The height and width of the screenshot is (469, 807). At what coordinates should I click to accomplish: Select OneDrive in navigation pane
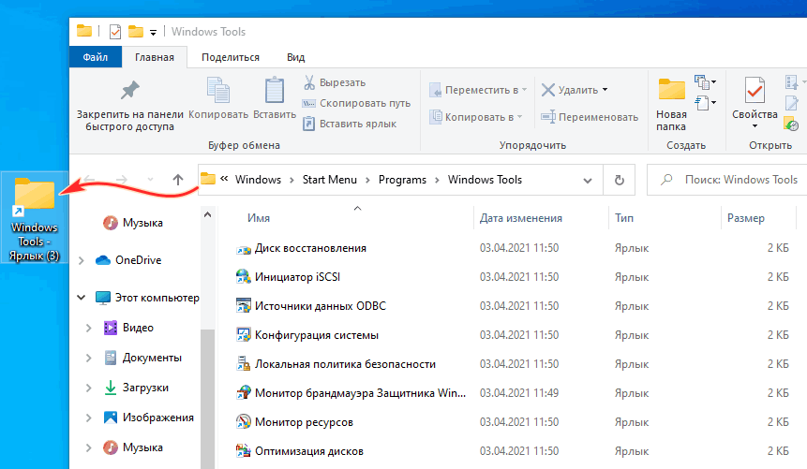pos(128,260)
